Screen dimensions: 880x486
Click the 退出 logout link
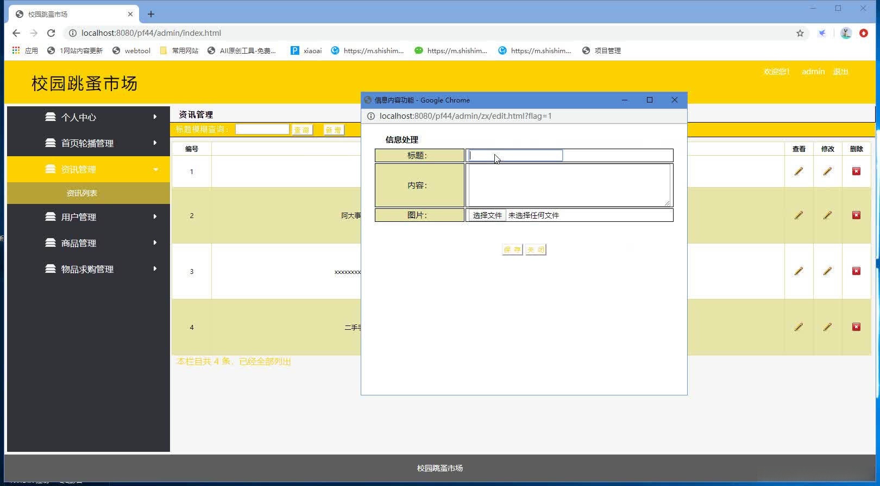coord(840,72)
